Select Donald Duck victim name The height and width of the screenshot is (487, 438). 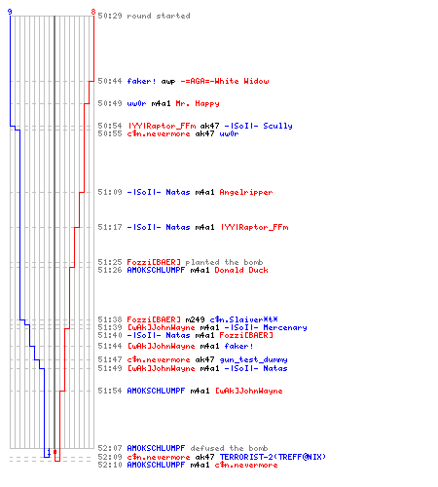241,270
